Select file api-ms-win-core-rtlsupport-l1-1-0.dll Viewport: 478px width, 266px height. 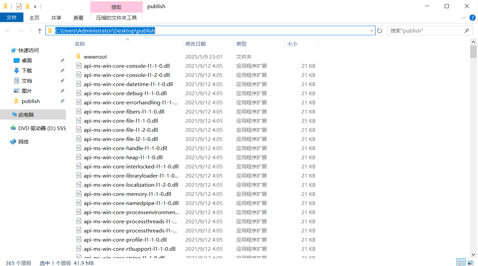130,248
